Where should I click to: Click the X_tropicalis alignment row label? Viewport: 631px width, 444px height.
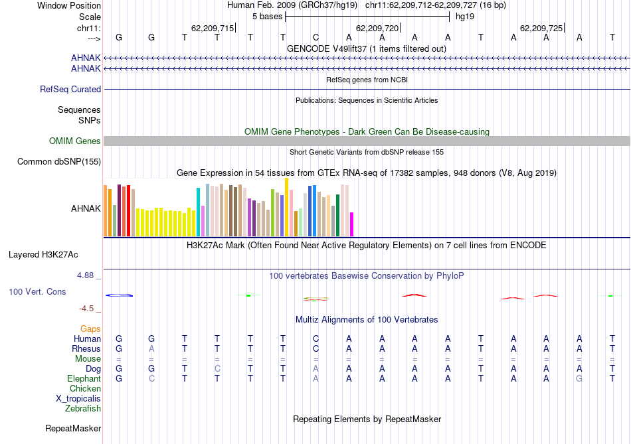pos(78,399)
